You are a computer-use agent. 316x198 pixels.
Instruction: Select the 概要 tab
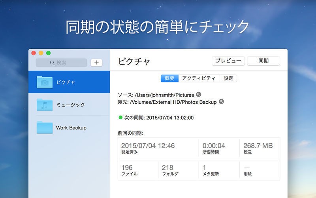[x=169, y=78]
